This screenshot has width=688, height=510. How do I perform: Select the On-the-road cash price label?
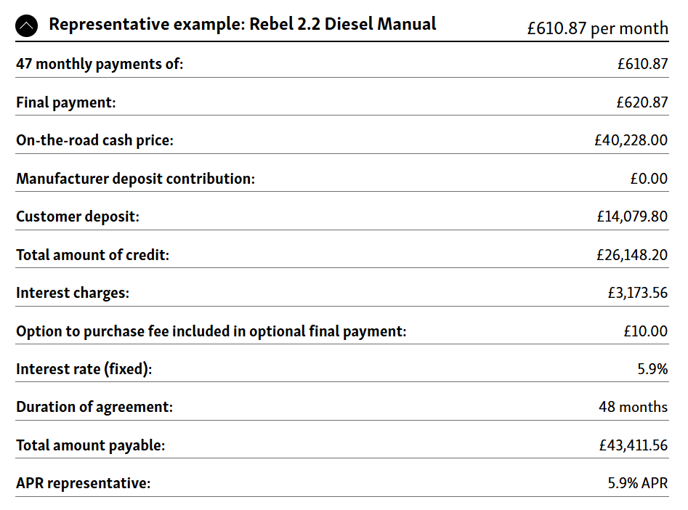pos(94,140)
